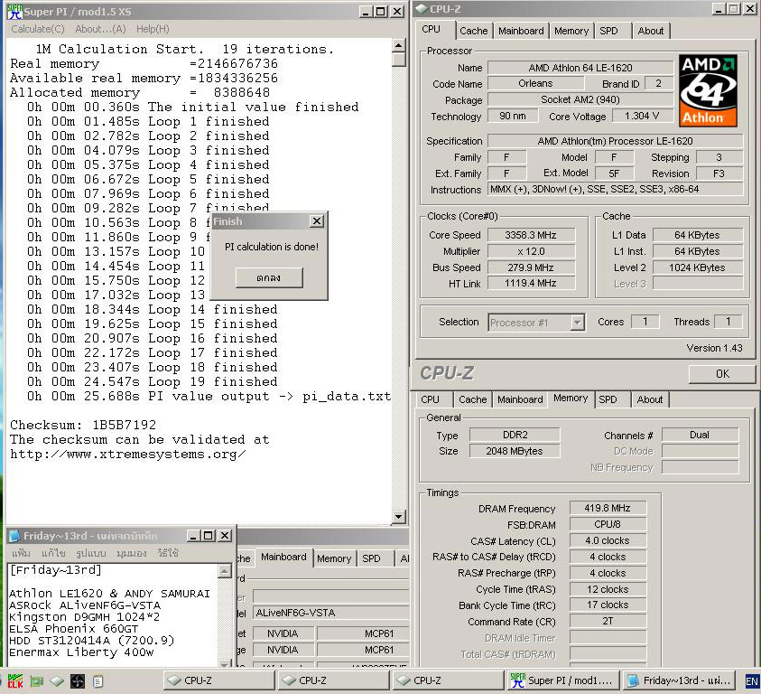Select Memory tab in the Mainboard CPU-Z window
761x694 pixels.
click(333, 558)
